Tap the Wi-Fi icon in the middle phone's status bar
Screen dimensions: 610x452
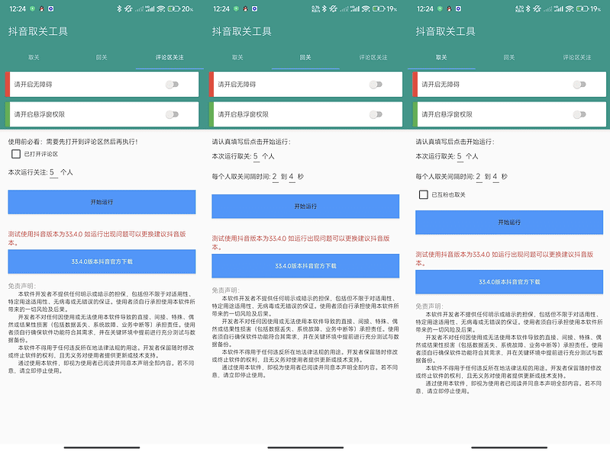366,8
